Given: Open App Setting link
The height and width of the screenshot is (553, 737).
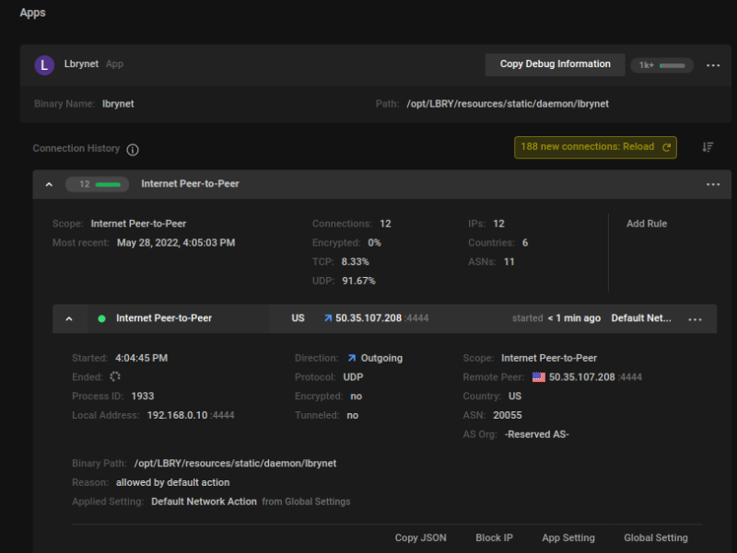Looking at the screenshot, I should 567,537.
